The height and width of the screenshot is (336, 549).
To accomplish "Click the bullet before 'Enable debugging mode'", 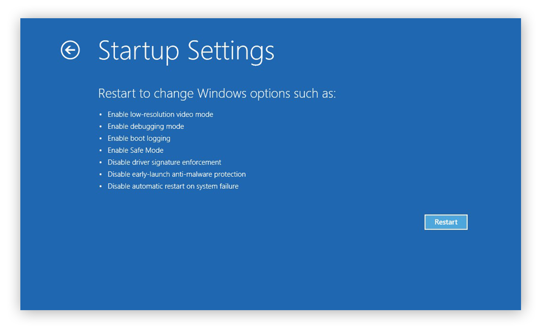I will pyautogui.click(x=101, y=127).
